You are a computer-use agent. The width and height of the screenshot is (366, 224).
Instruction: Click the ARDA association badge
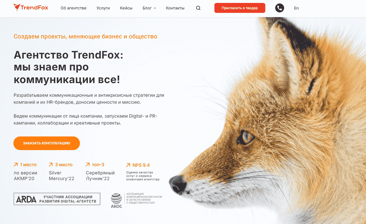[x=57, y=199]
